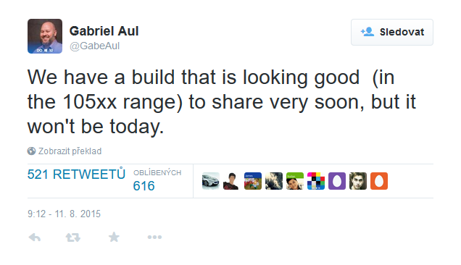Open the silver car avatar
The height and width of the screenshot is (265, 461).
click(x=210, y=181)
